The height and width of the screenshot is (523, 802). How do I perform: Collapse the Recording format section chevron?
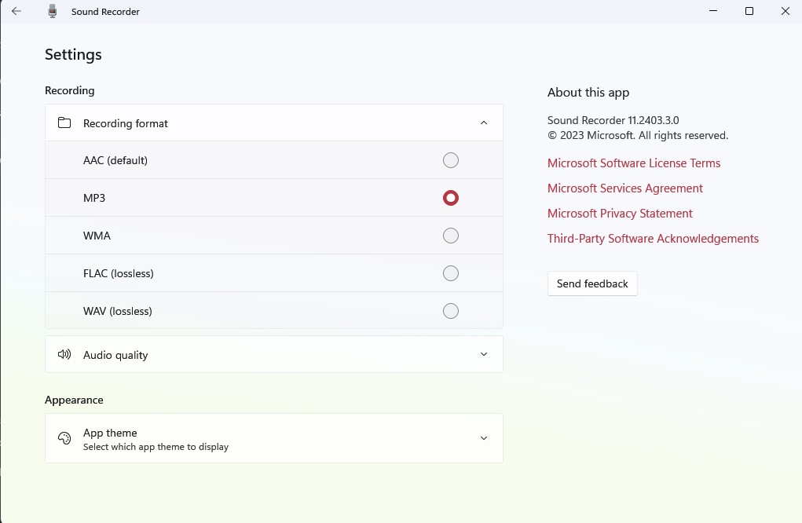tap(484, 123)
